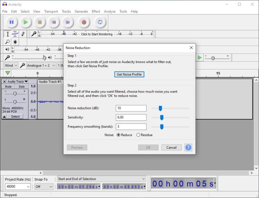This screenshot has height=198, width=259.
Task: Open the Edit menu
Action: coord(14,11)
